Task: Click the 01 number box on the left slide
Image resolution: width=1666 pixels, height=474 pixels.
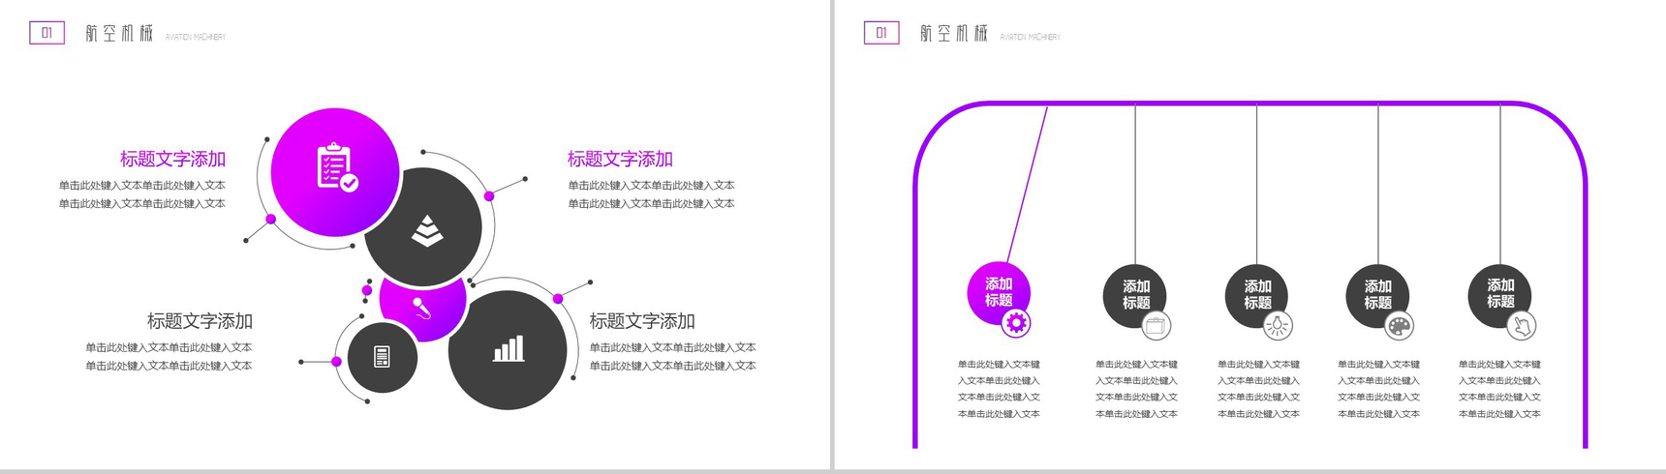Action: click(46, 33)
